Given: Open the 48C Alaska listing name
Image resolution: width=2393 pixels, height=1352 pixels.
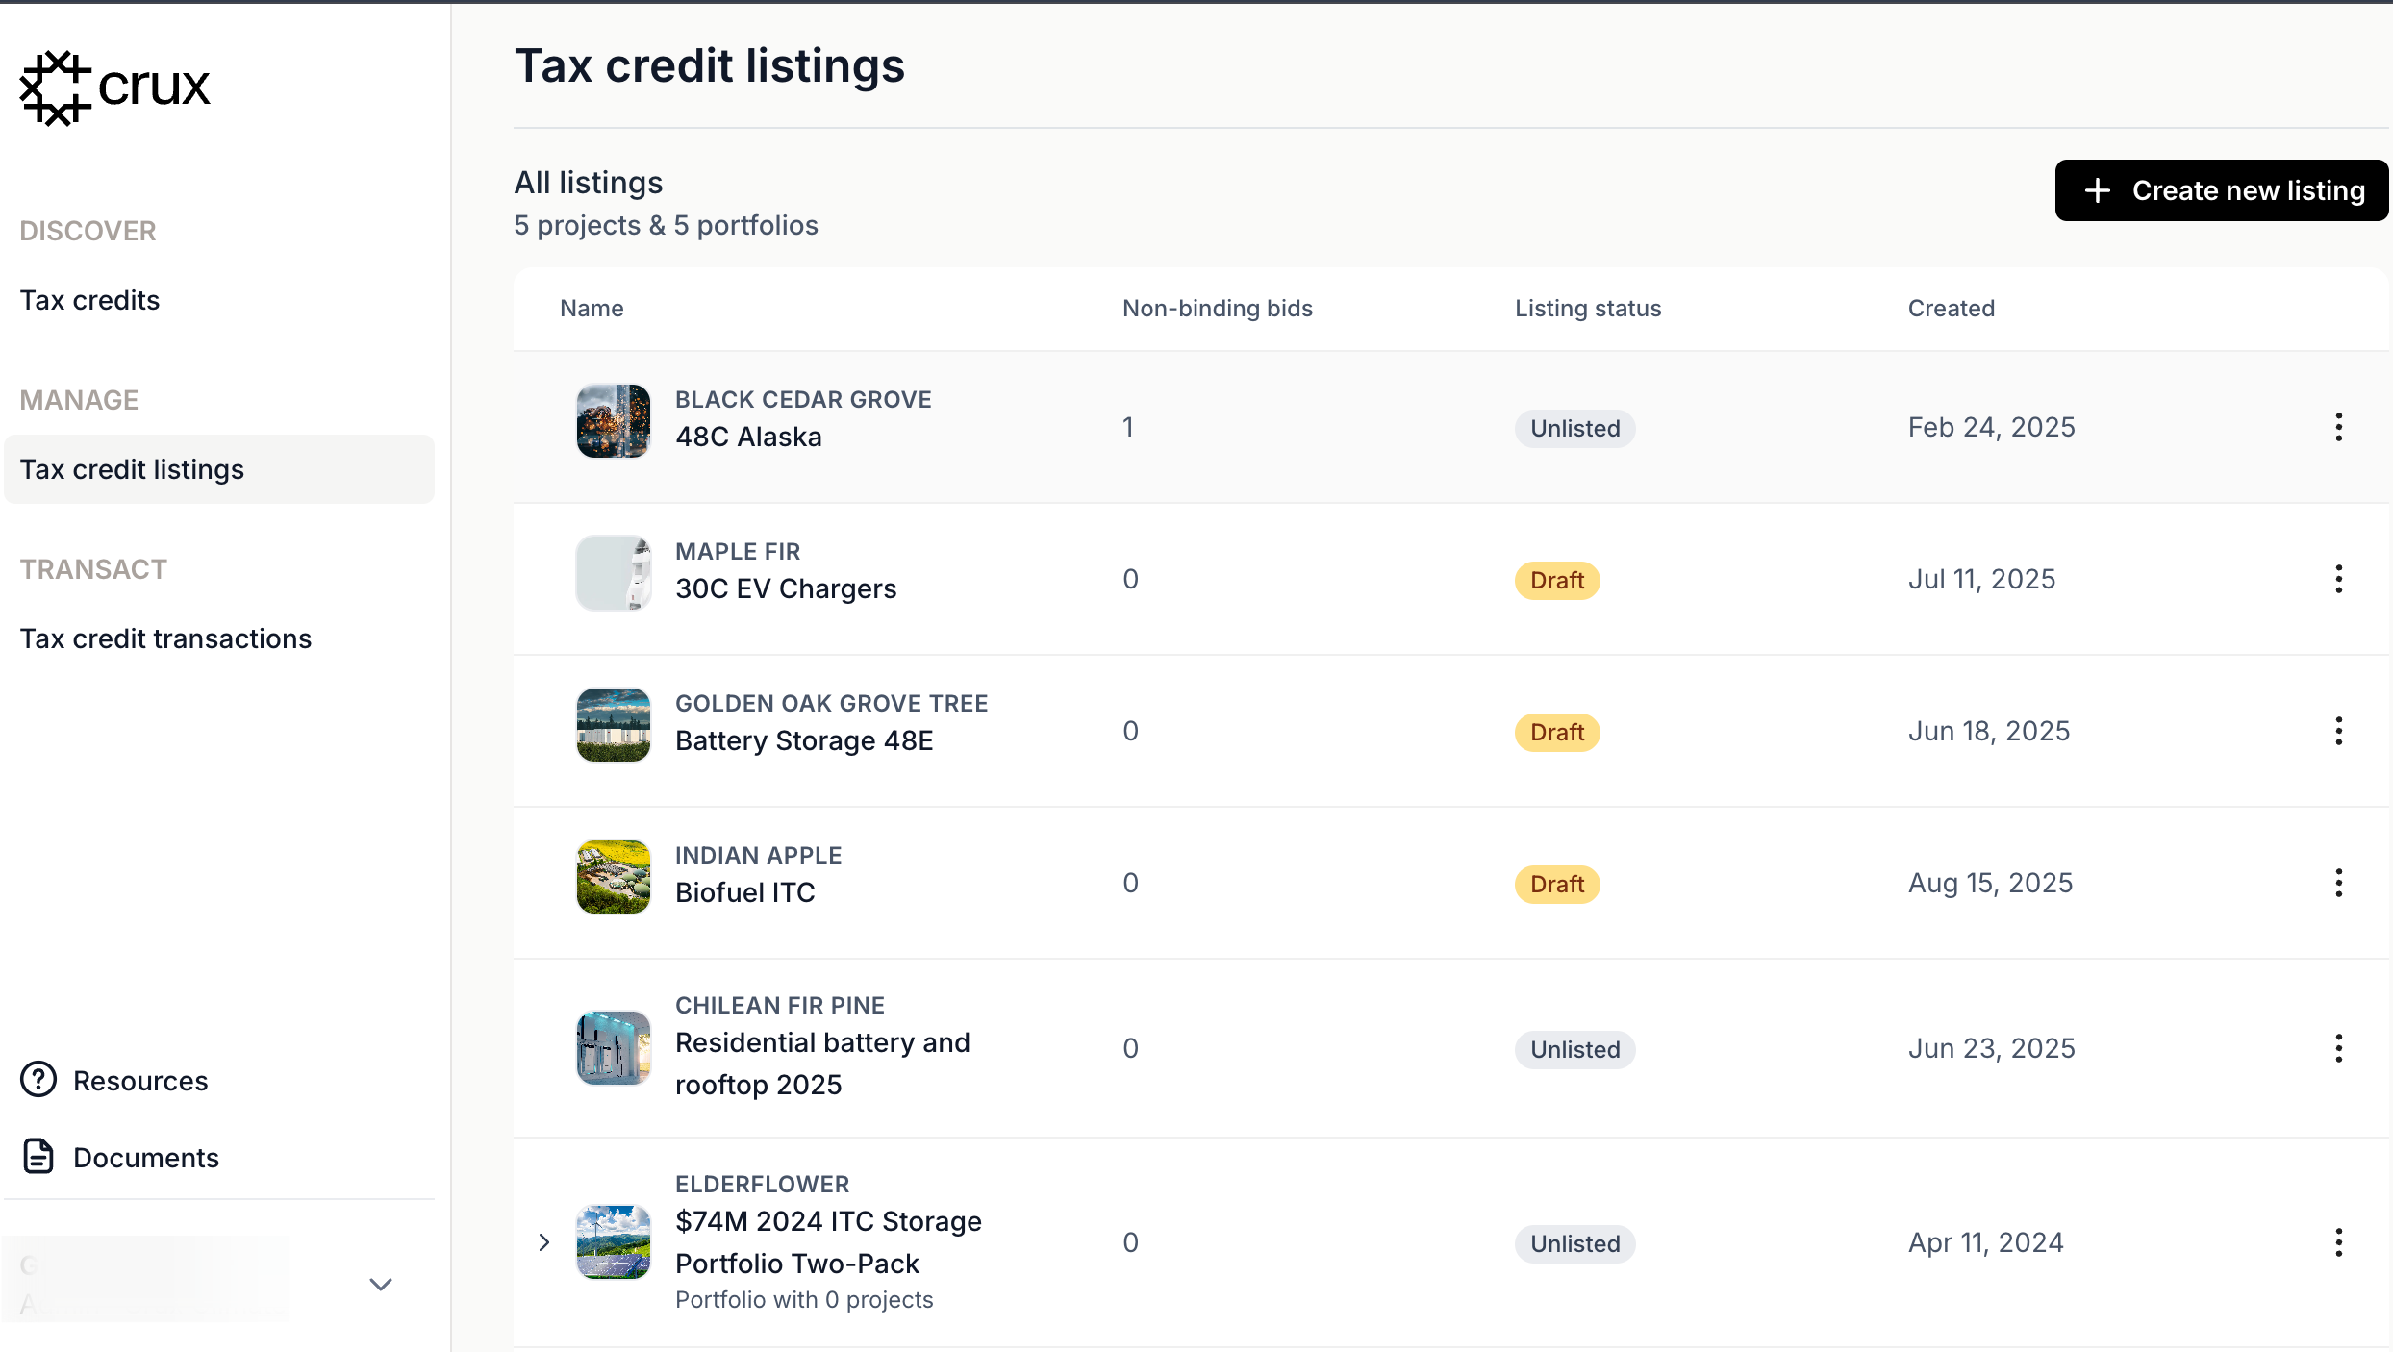Looking at the screenshot, I should [x=748, y=437].
